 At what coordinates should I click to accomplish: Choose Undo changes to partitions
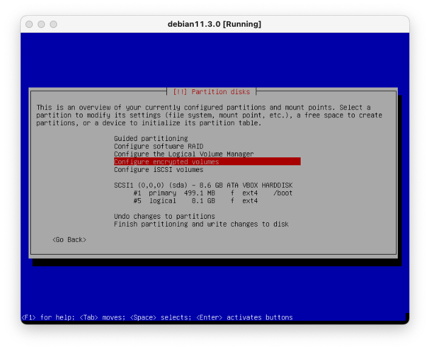coord(164,216)
